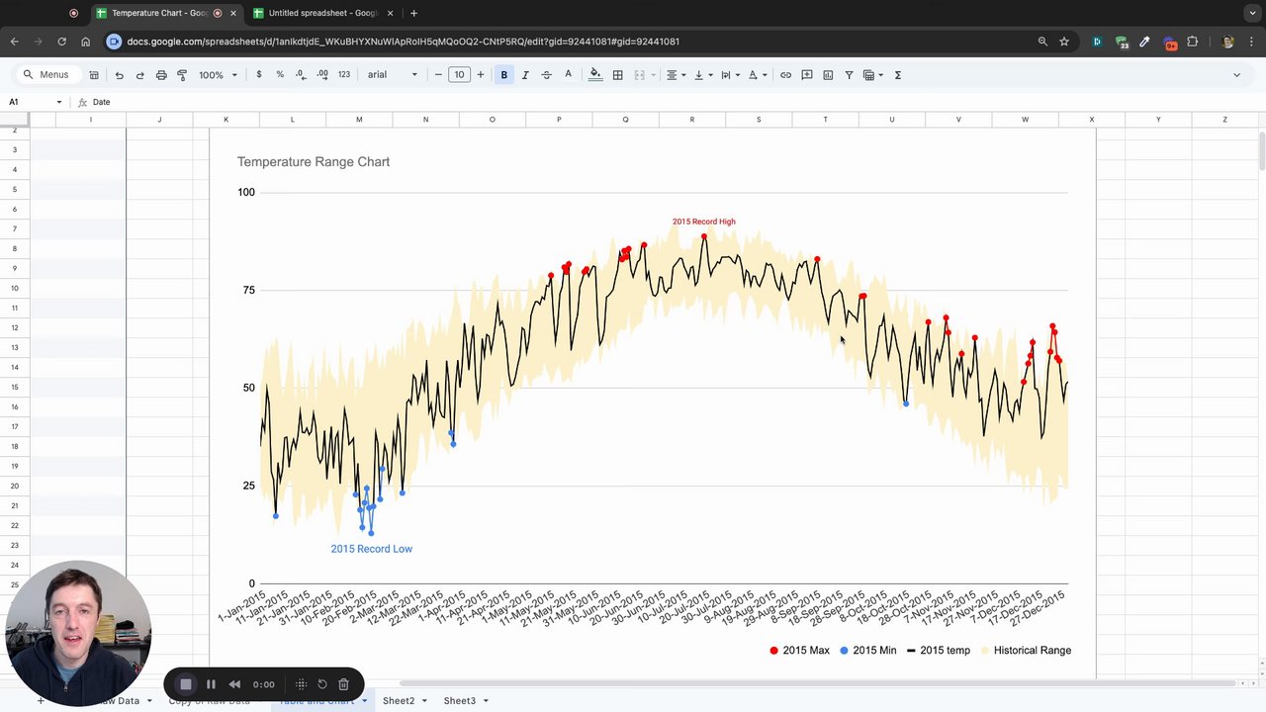This screenshot has width=1266, height=712.
Task: Open the horizontal align dropdown
Action: (x=676, y=75)
